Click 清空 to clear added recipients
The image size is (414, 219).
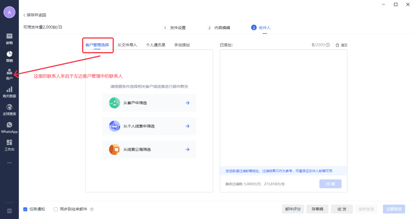(342, 45)
